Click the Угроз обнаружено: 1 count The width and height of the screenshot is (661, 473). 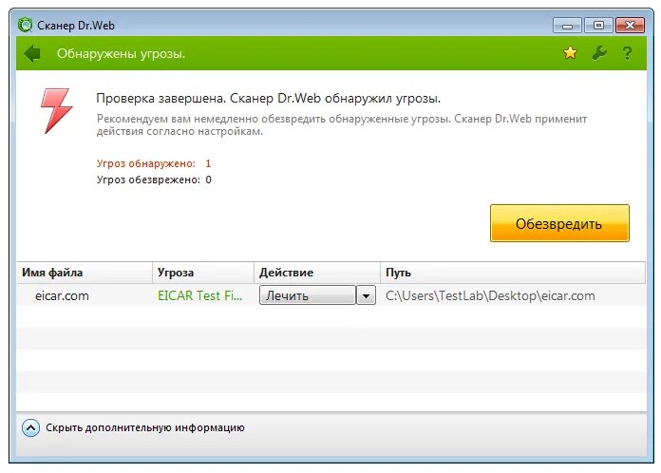[x=154, y=163]
